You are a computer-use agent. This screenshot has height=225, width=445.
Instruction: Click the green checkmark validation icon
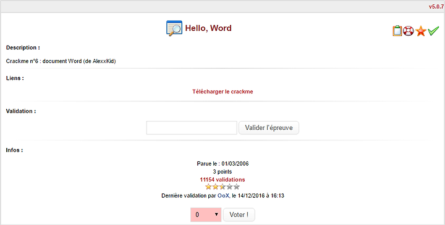click(433, 31)
